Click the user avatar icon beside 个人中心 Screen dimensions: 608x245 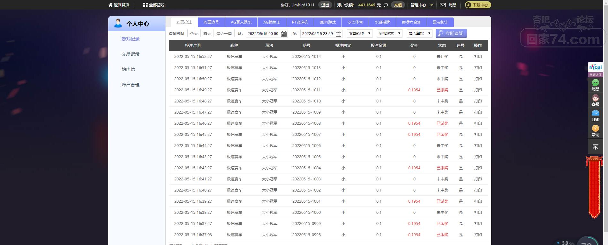[118, 23]
